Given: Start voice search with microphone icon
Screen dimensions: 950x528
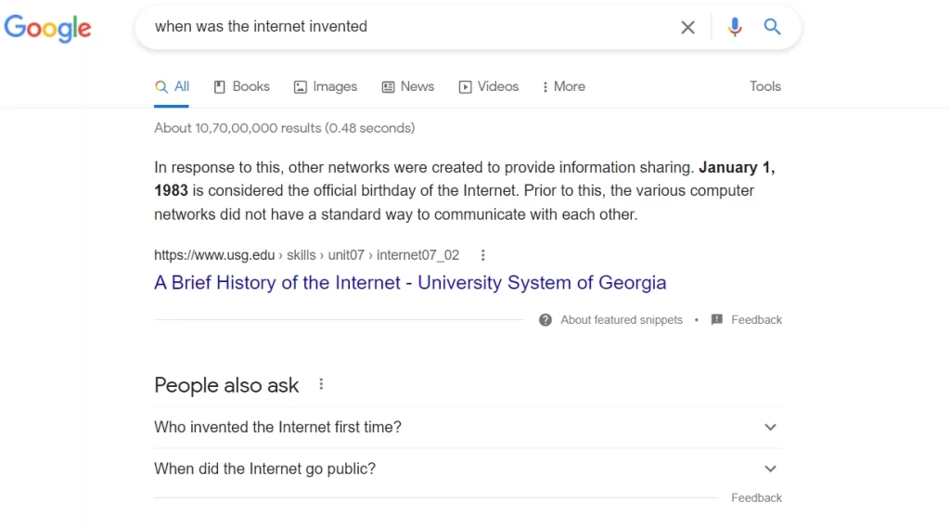Looking at the screenshot, I should 735,27.
